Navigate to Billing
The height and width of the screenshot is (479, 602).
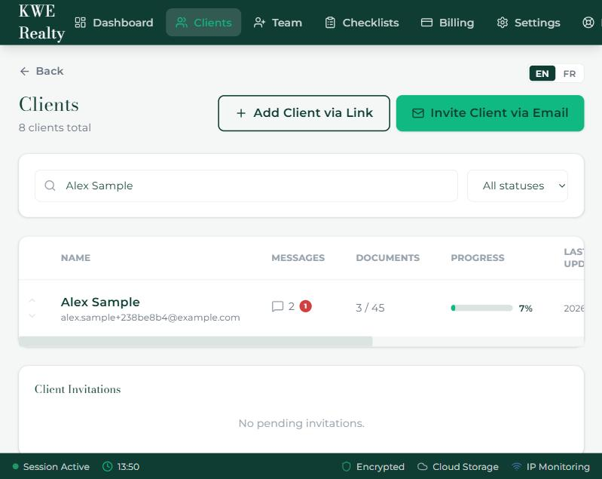pos(448,23)
